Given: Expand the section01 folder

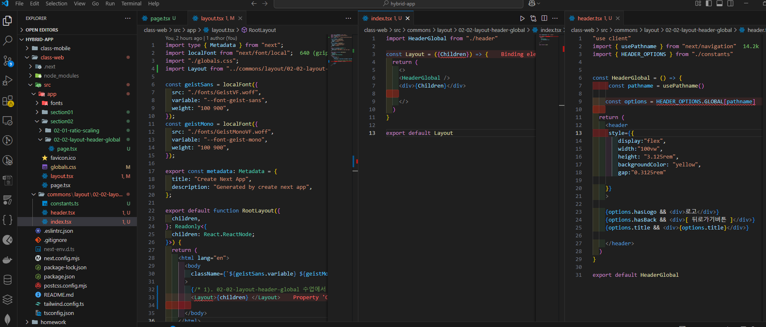Looking at the screenshot, I should coord(77,112).
